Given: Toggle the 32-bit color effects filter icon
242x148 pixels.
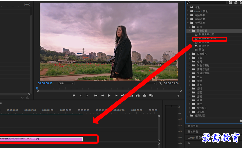Looking at the screenshot, I should (x=236, y=3).
